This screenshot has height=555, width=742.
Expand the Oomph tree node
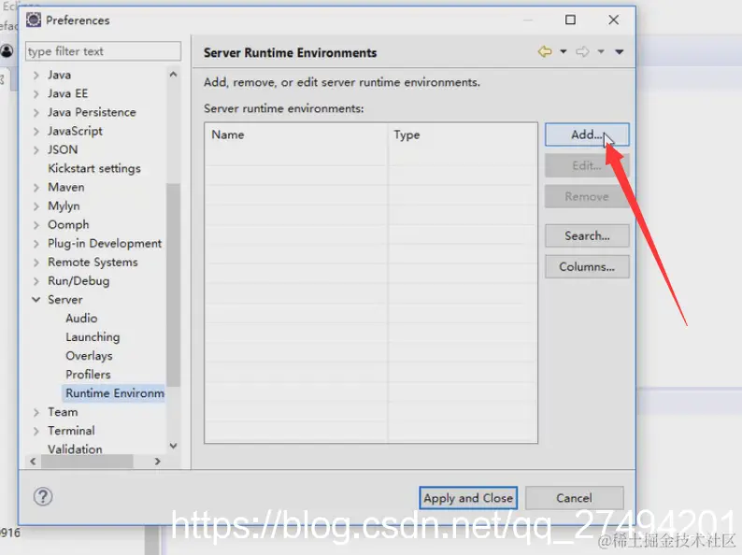pos(36,225)
